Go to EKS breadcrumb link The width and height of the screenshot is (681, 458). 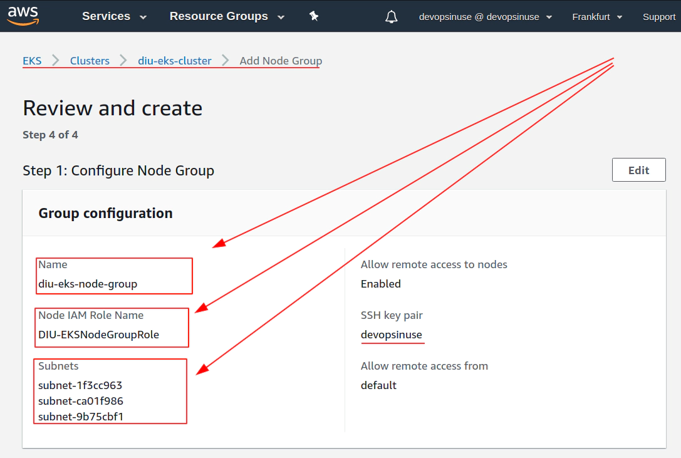pos(32,61)
